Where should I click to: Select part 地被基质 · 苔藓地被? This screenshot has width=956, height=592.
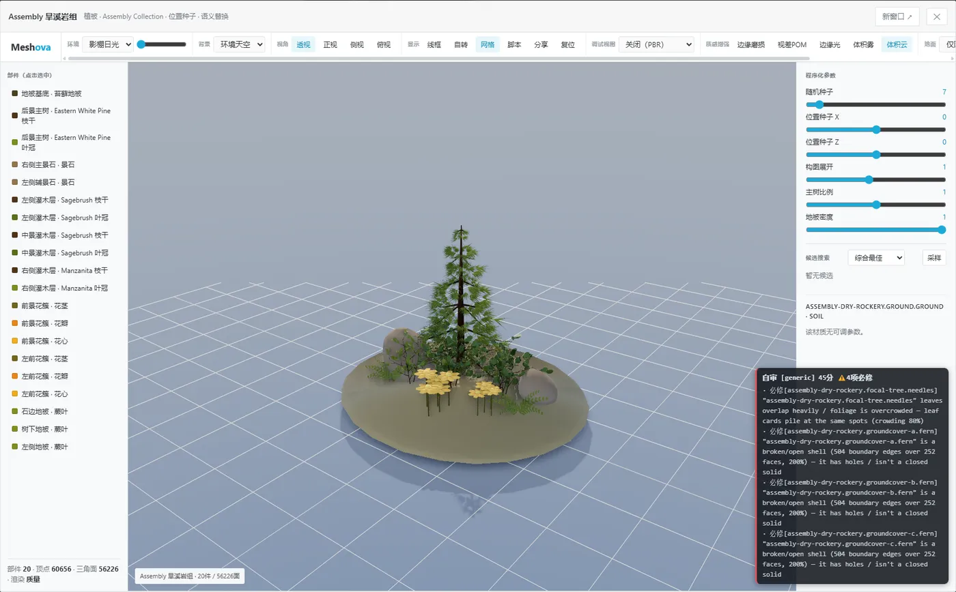(64, 93)
